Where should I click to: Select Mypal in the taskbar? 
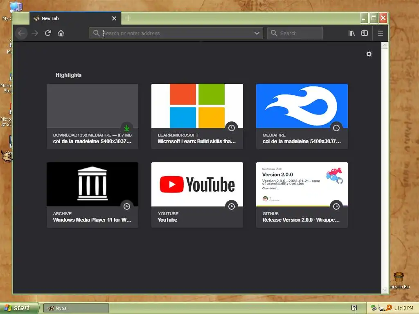(76, 308)
